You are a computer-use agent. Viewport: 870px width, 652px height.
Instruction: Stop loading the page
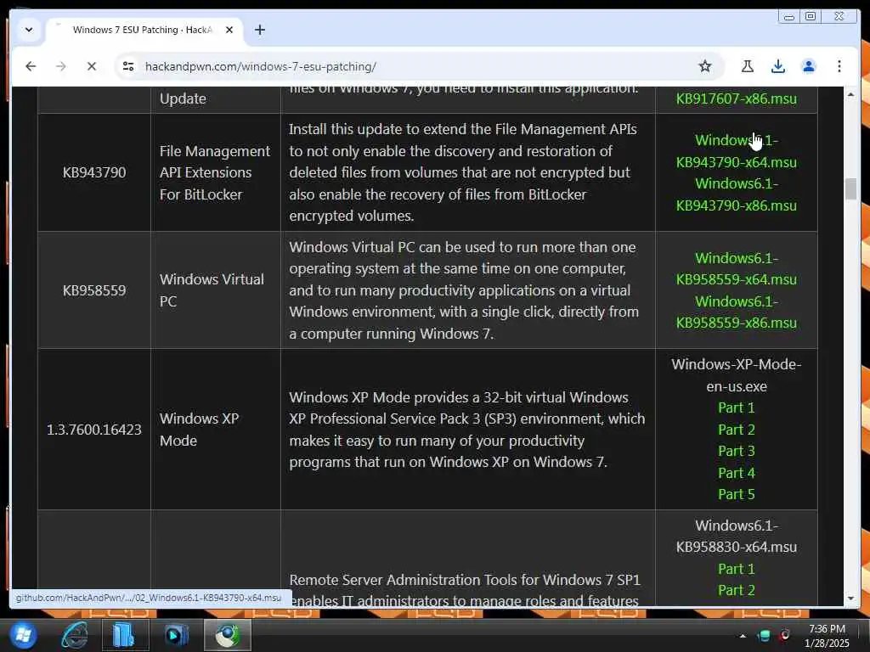(x=92, y=66)
